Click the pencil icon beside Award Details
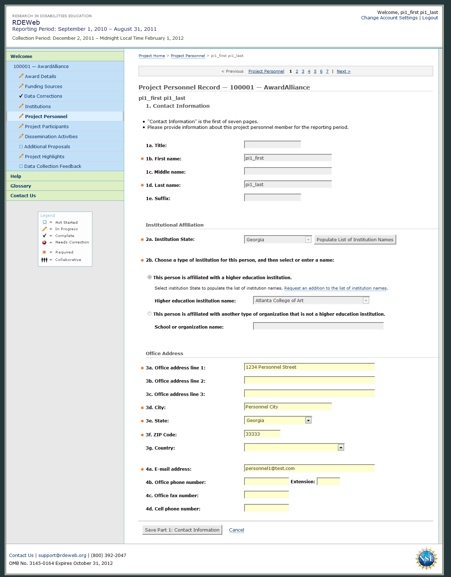Screen dimensions: 451x577 coord(21,76)
